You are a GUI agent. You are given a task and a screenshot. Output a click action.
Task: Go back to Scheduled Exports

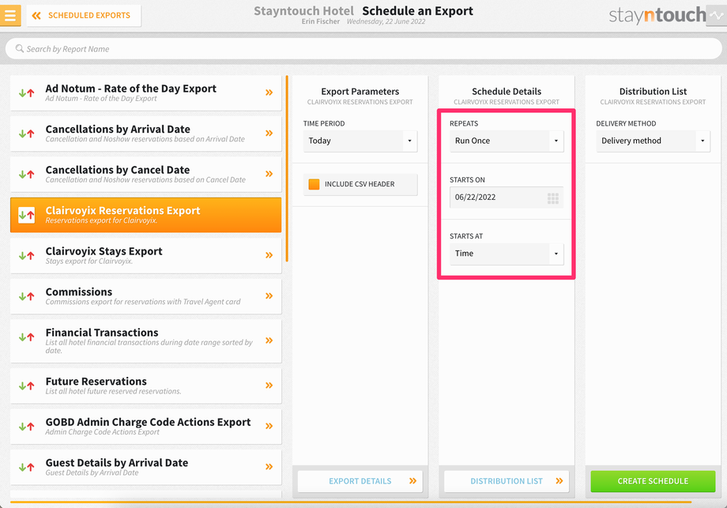84,15
